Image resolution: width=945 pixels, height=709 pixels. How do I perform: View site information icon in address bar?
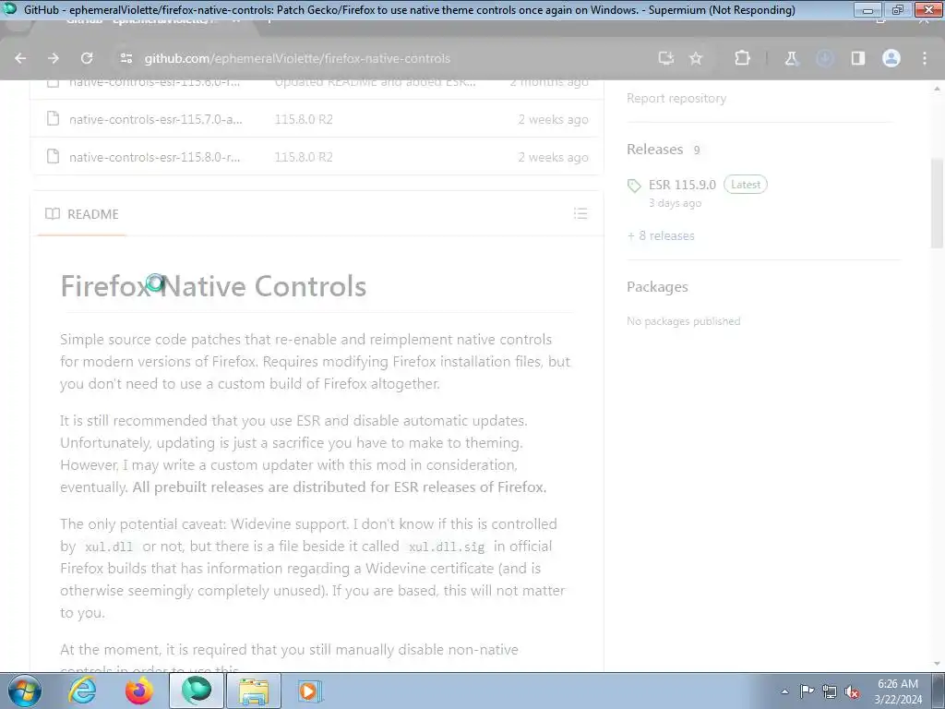click(x=126, y=58)
